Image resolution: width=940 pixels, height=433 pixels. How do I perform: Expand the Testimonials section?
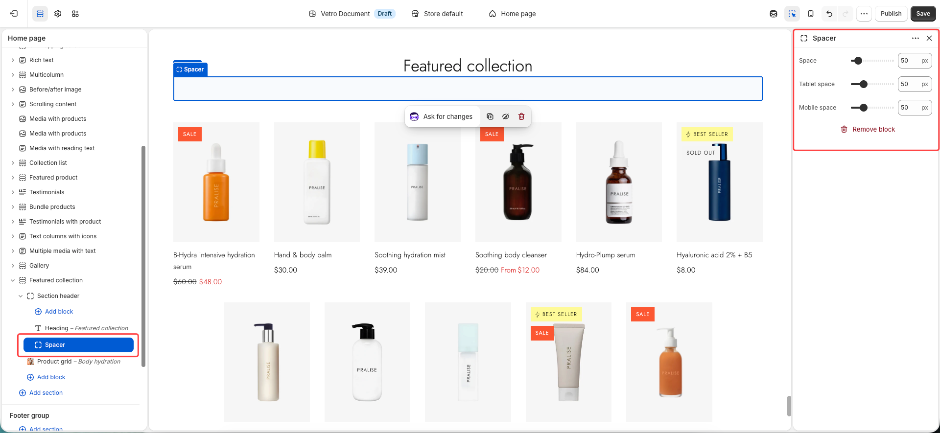click(13, 192)
